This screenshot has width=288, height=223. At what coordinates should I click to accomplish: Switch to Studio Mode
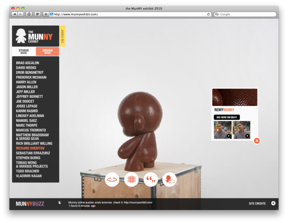pos(24,52)
